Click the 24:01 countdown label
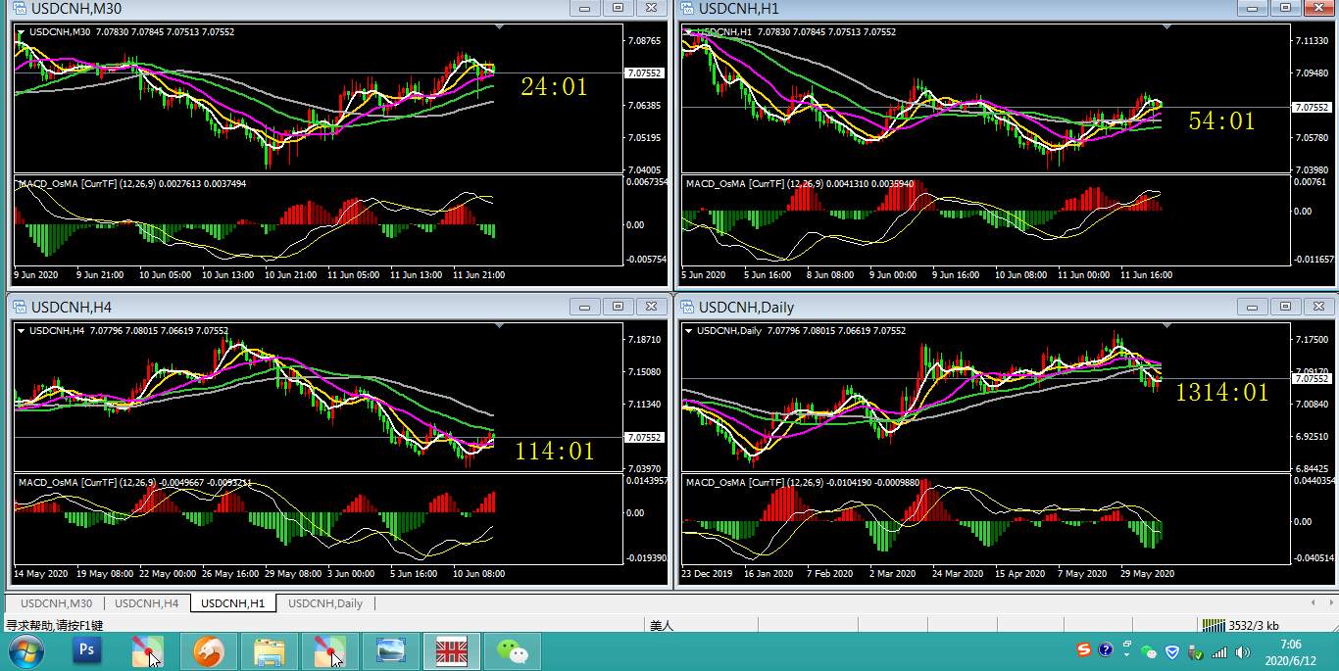Screen dimensions: 1339x671 pyautogui.click(x=555, y=87)
